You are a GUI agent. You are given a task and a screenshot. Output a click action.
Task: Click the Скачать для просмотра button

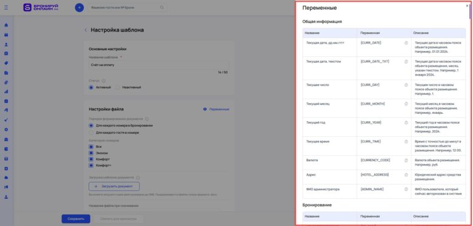pyautogui.click(x=118, y=219)
